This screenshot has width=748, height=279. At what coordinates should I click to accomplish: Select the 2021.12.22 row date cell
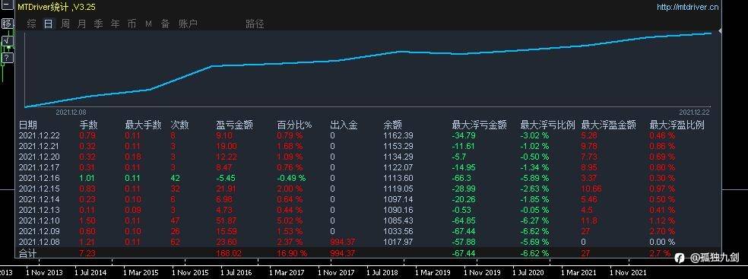pyautogui.click(x=39, y=135)
